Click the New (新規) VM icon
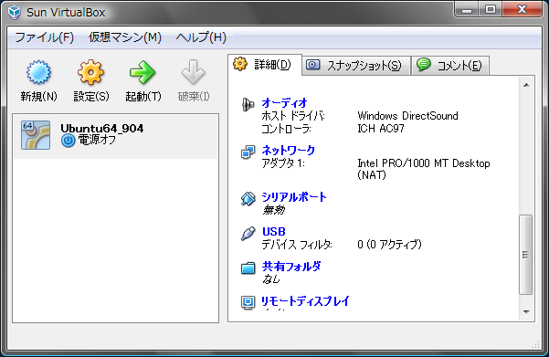The height and width of the screenshot is (357, 549). click(38, 72)
